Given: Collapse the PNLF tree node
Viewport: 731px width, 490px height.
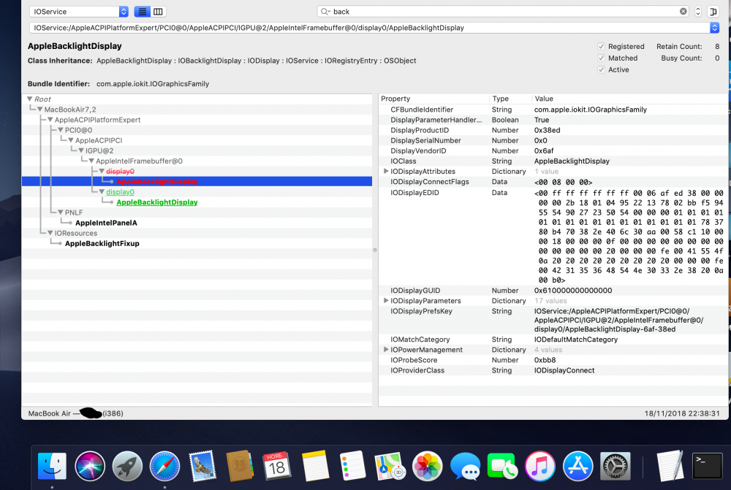Looking at the screenshot, I should point(61,213).
